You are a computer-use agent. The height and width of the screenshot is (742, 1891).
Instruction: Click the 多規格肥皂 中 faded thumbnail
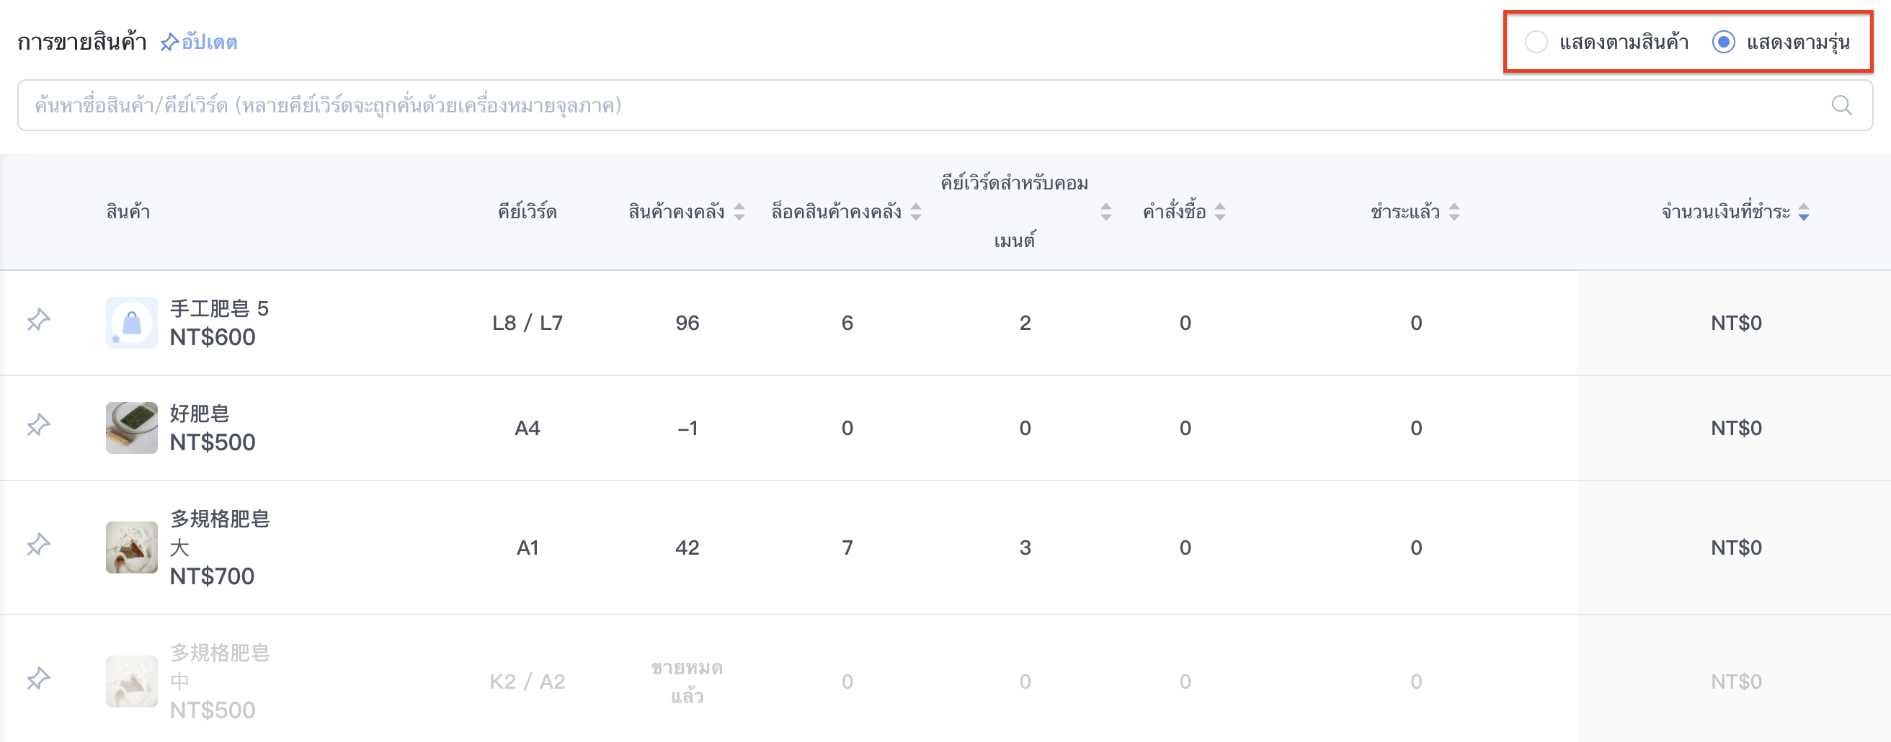pos(131,681)
